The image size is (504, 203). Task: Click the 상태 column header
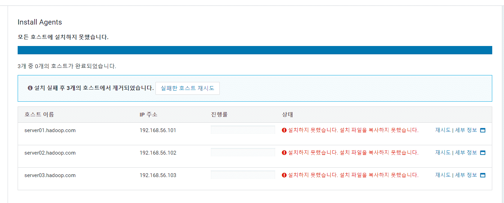pyautogui.click(x=288, y=114)
